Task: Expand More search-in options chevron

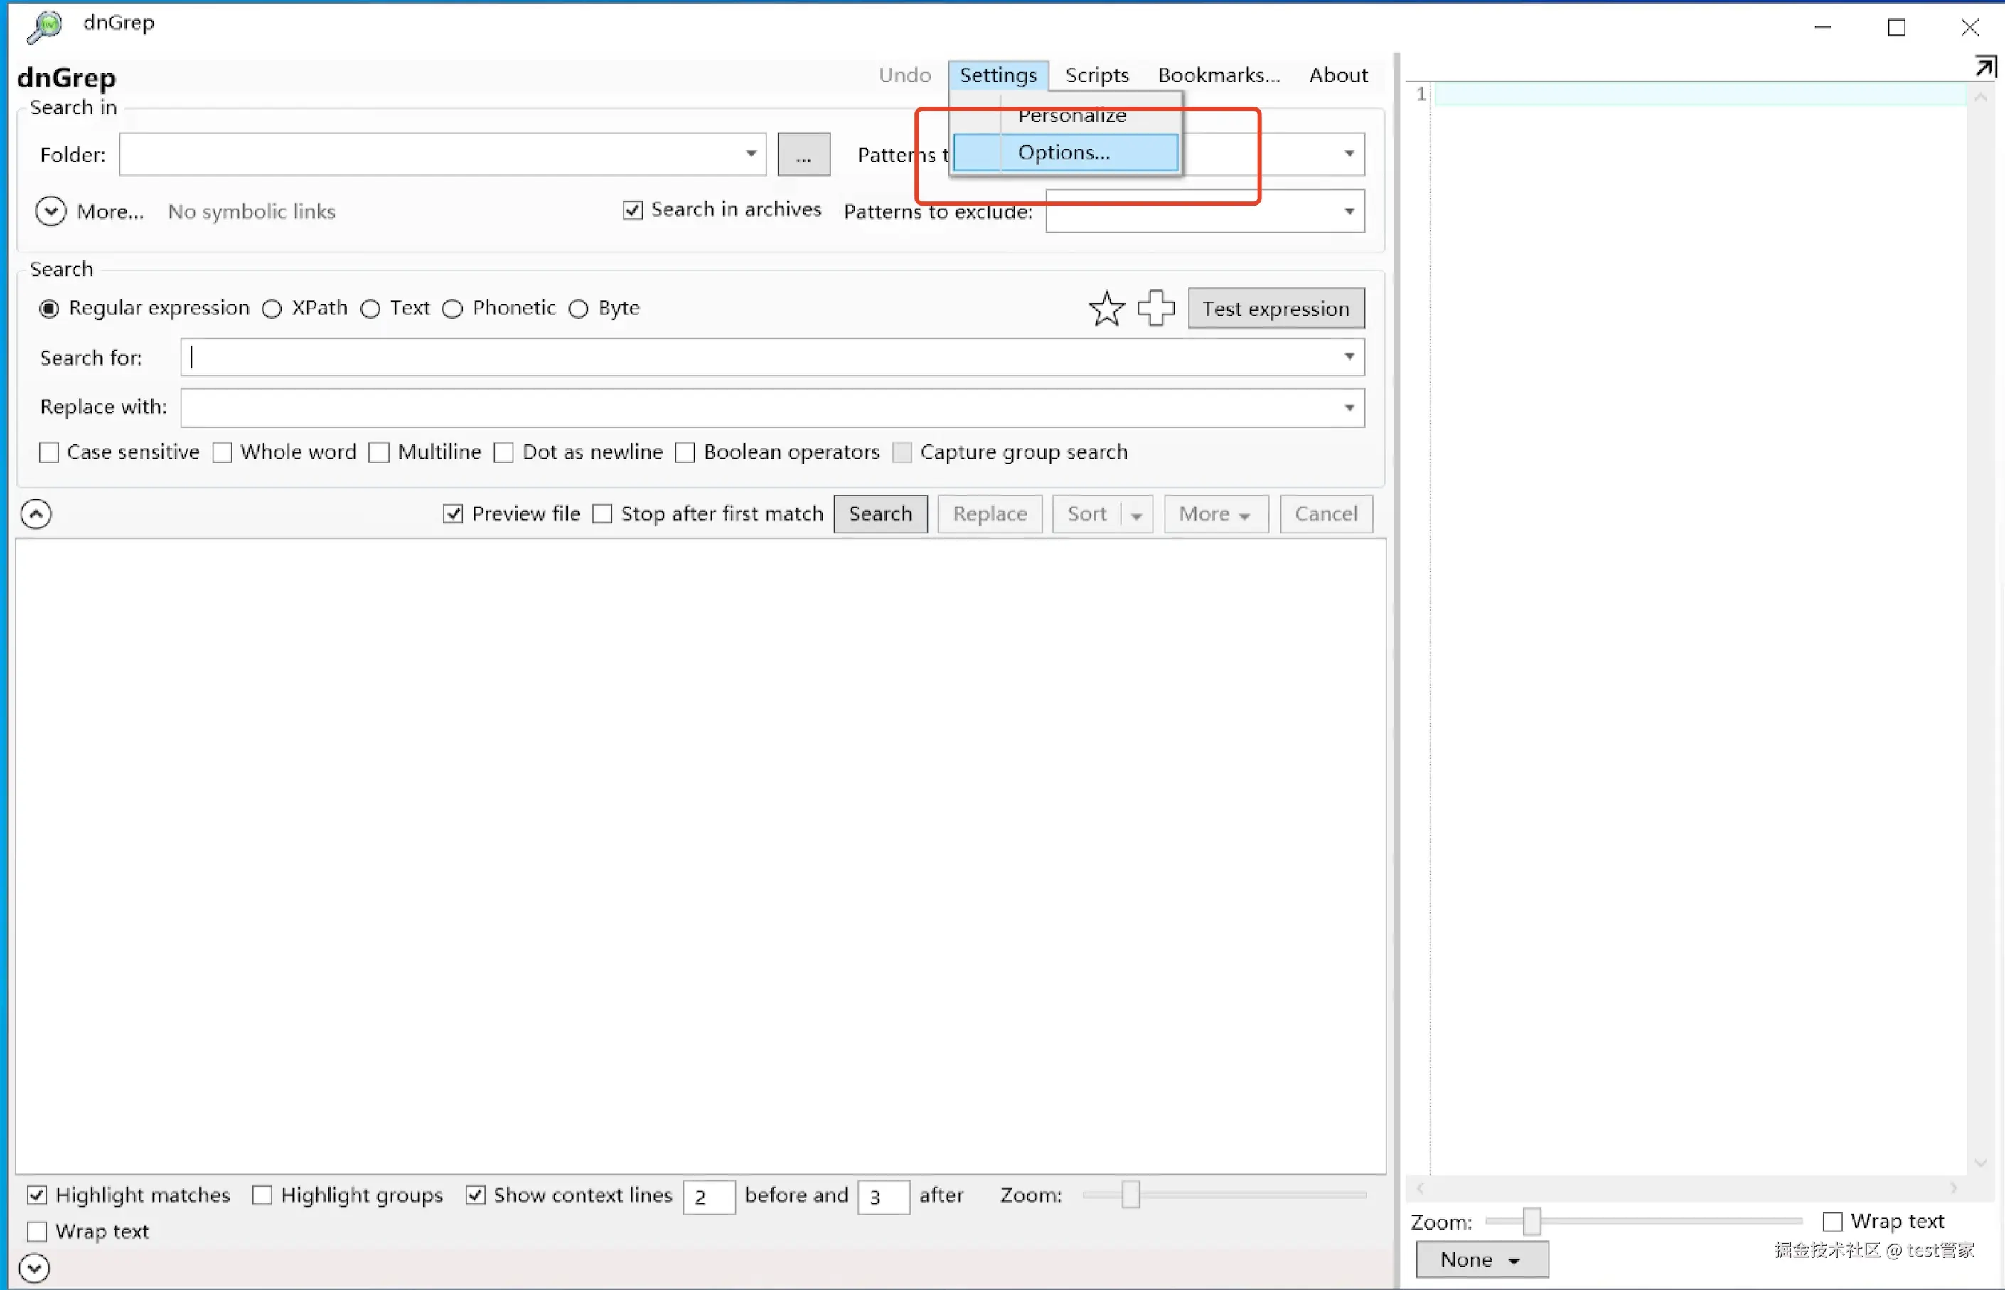Action: point(51,211)
